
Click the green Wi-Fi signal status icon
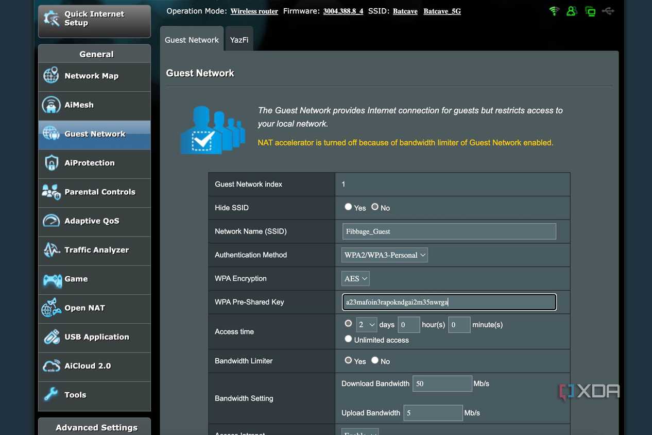coord(554,11)
